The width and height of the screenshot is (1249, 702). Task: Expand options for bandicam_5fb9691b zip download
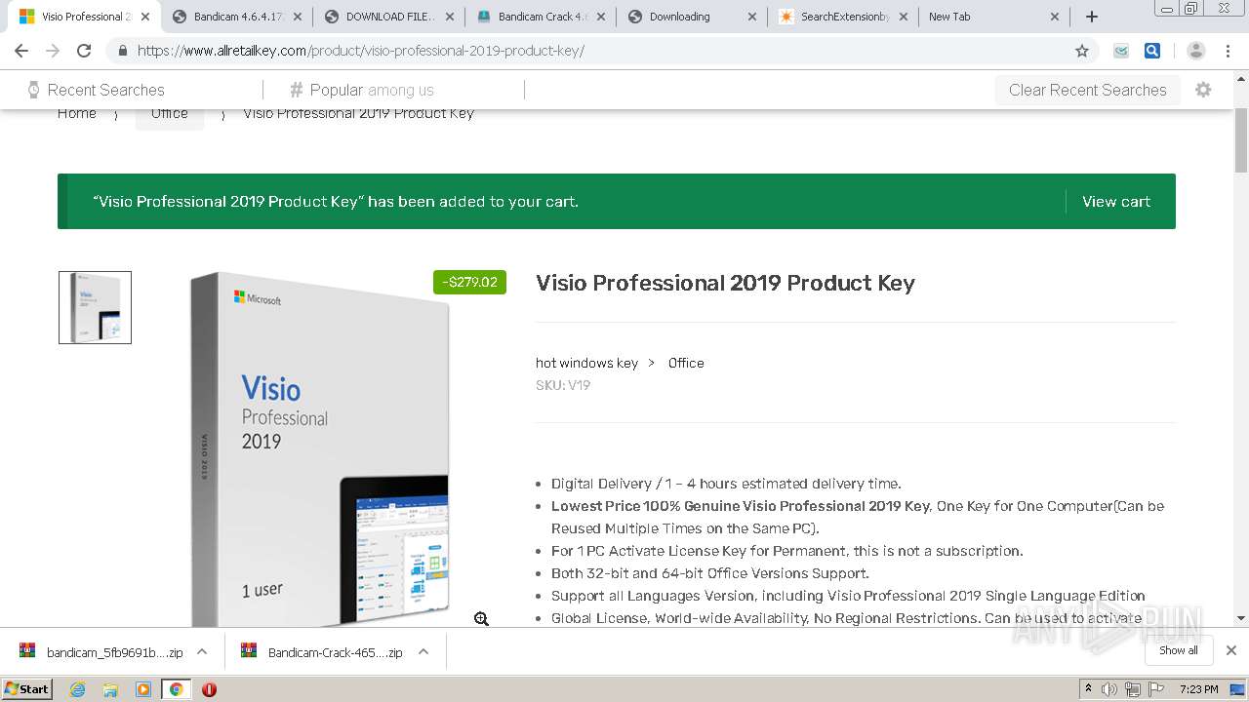click(x=202, y=651)
